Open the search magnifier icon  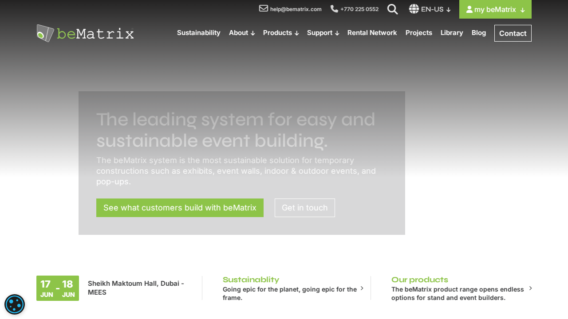(x=392, y=9)
